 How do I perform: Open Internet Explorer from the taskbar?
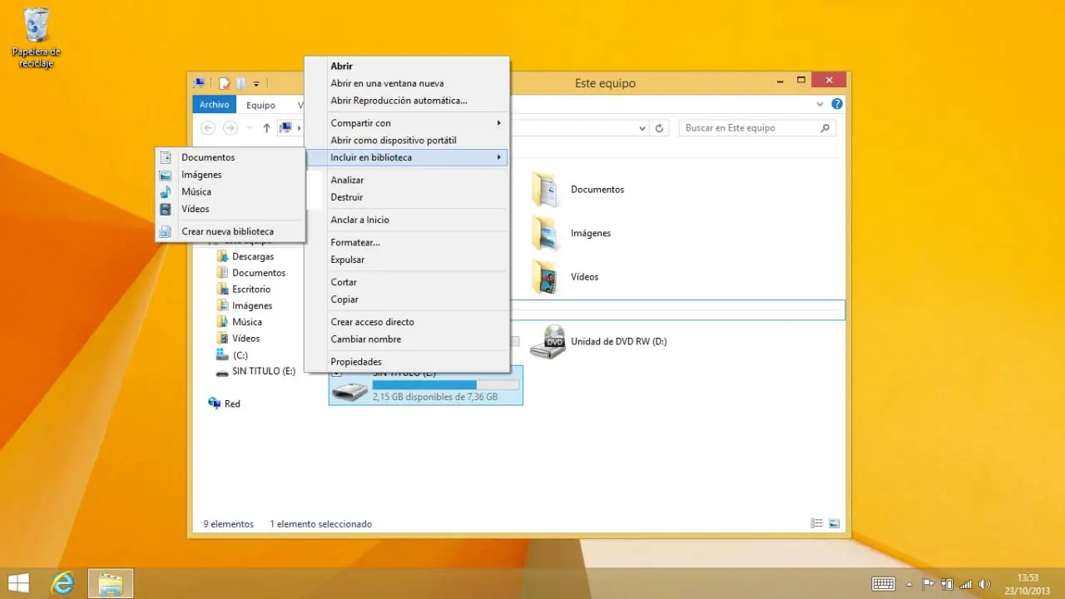[x=62, y=583]
